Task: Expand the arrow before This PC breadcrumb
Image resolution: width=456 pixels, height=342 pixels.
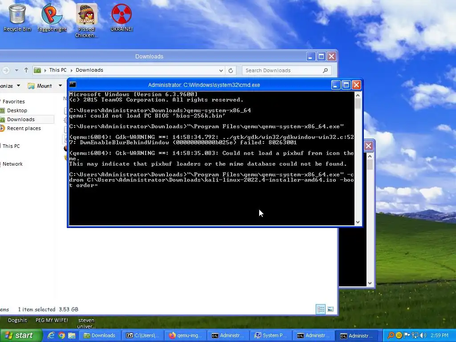Action: tap(45, 70)
